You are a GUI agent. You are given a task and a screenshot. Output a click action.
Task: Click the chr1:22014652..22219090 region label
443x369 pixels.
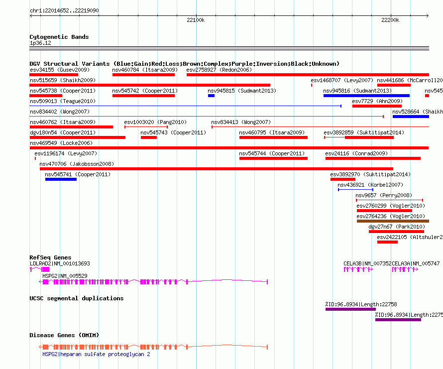[x=64, y=11]
